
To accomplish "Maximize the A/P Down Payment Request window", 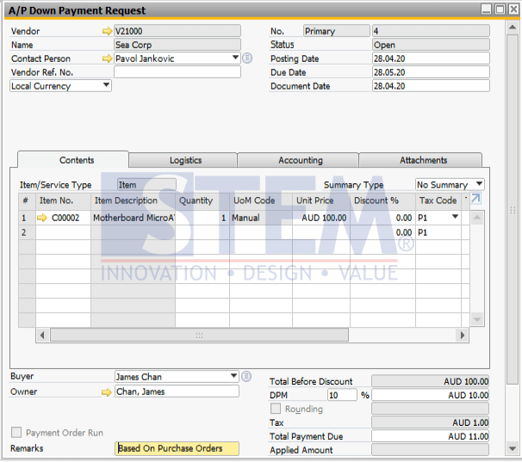I will [x=500, y=9].
